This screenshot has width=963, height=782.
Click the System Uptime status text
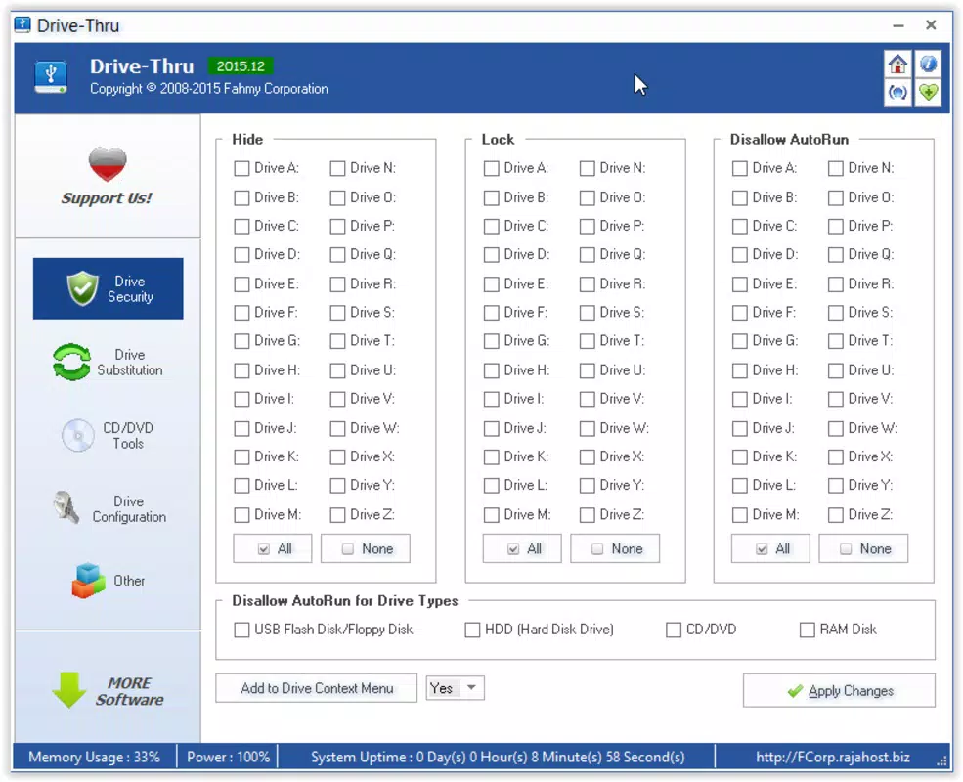click(498, 757)
